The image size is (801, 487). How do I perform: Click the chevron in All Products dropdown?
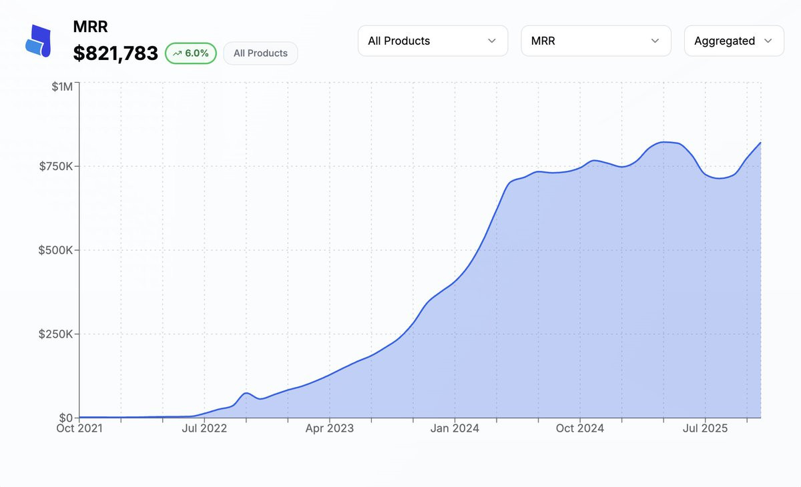[x=492, y=41]
